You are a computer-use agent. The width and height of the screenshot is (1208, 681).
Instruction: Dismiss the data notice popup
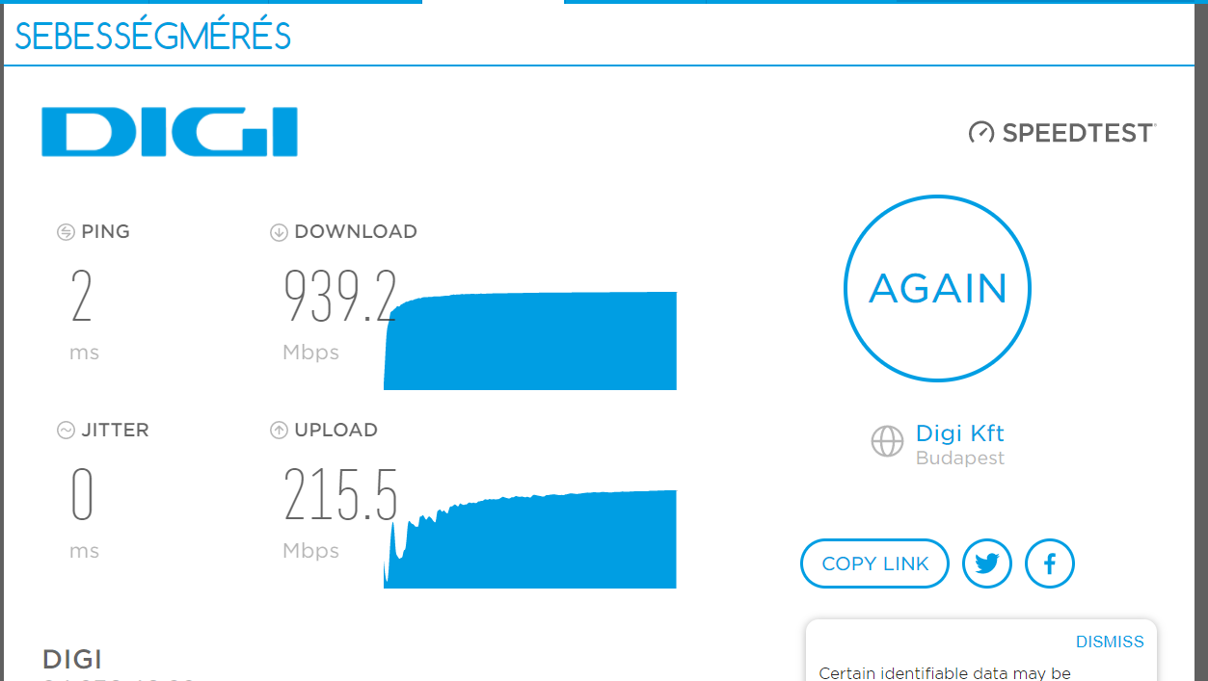[1110, 642]
